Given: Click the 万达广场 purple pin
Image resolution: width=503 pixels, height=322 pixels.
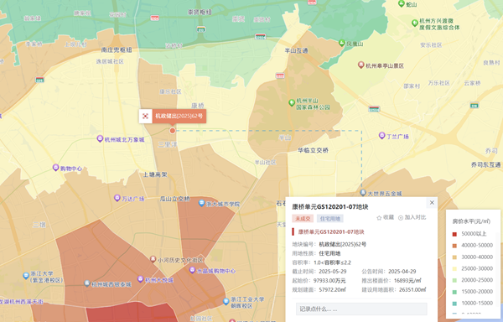Looking at the screenshot, I should click(117, 198).
